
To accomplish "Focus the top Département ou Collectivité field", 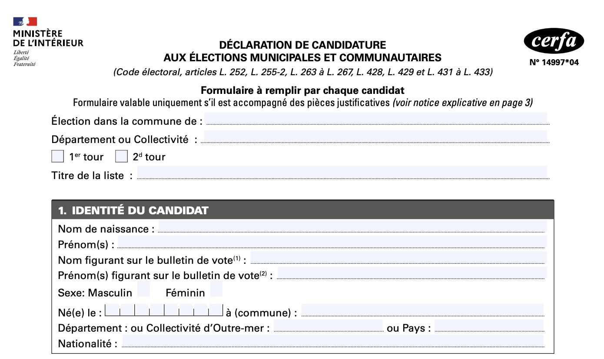I will [375, 136].
